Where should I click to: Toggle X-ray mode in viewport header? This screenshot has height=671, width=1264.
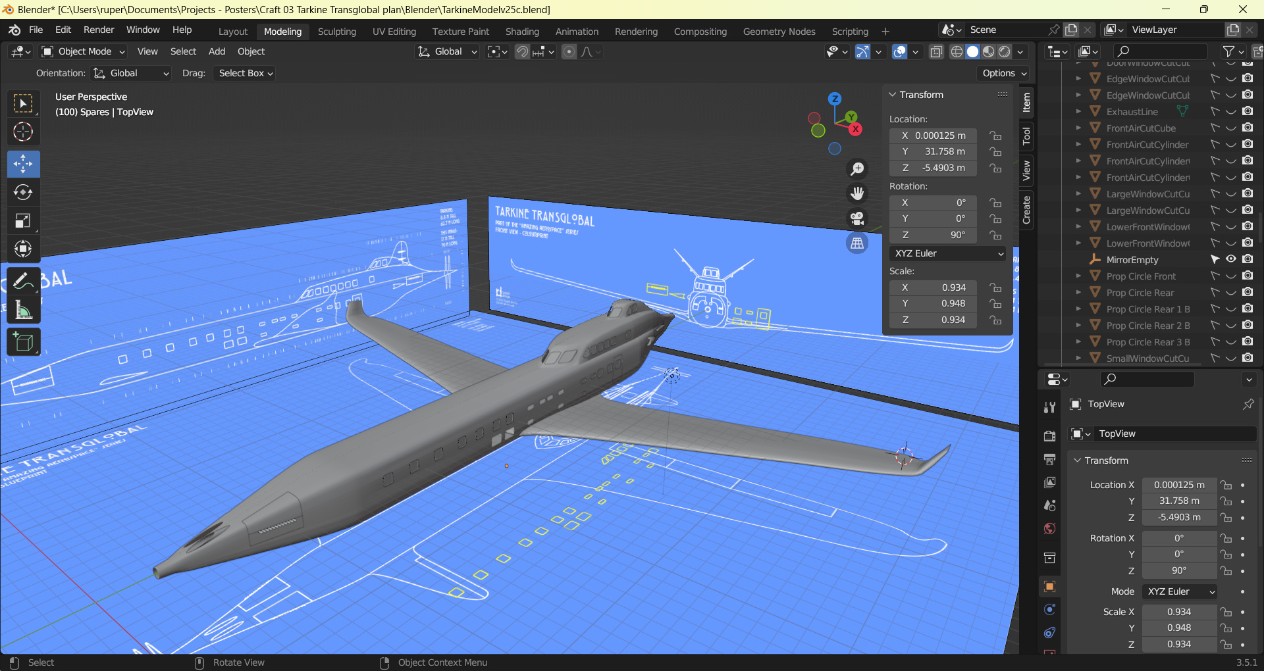(x=936, y=52)
